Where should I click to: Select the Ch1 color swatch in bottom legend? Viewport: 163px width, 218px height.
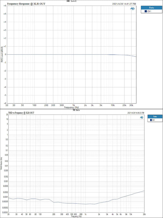tap(151, 120)
